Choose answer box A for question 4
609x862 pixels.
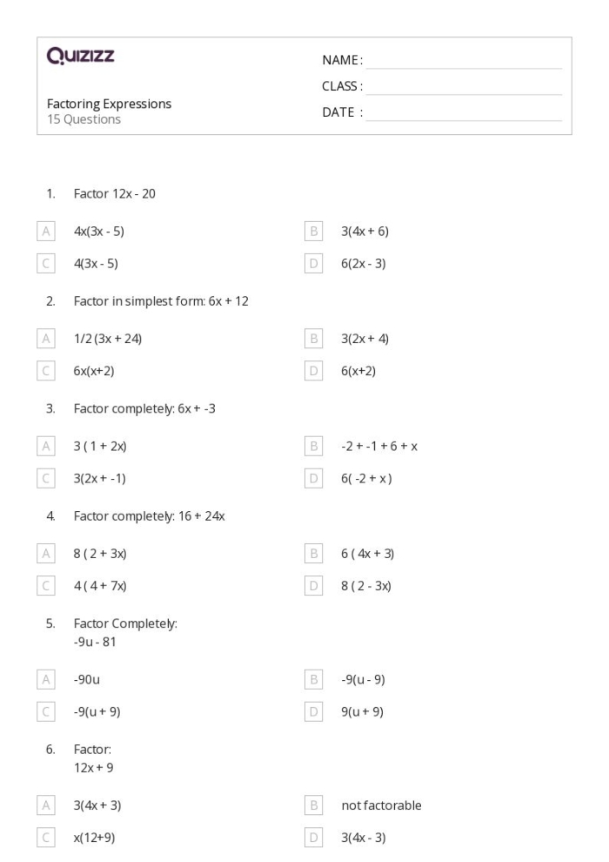click(x=46, y=554)
